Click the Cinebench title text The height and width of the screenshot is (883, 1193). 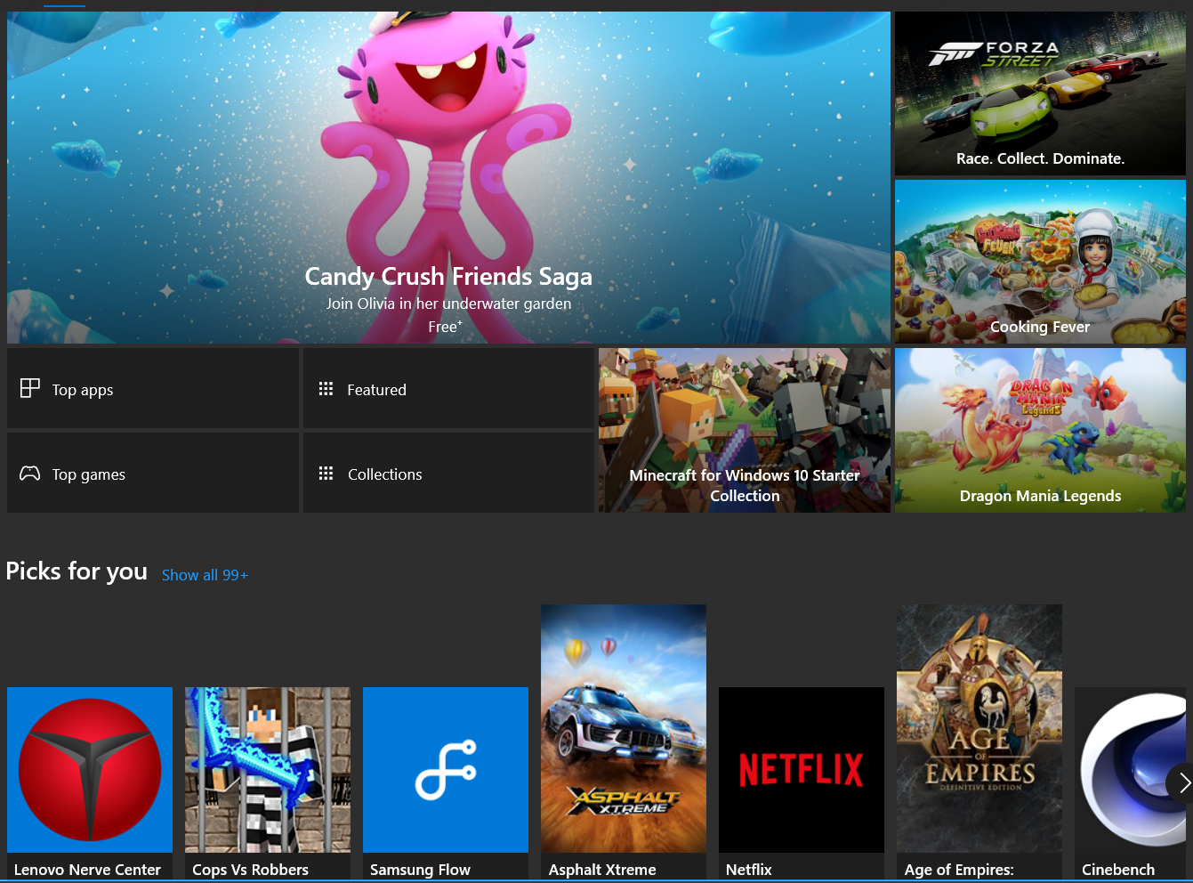point(1118,870)
